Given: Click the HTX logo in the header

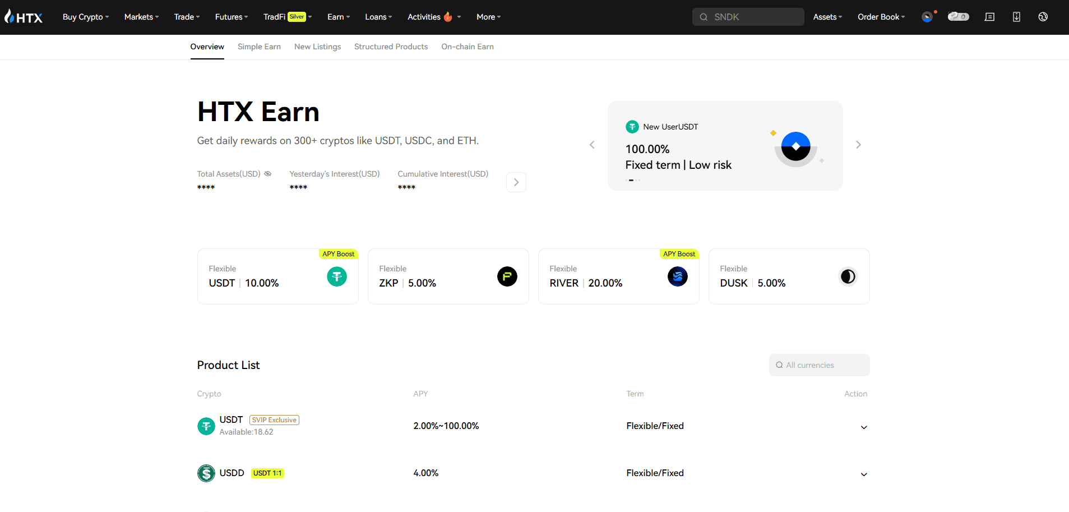Looking at the screenshot, I should coord(24,17).
